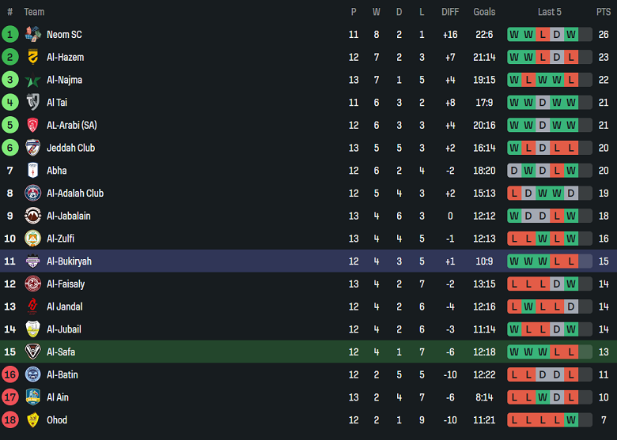Click the Neom SC team logo
Image resolution: width=617 pixels, height=440 pixels.
(32, 34)
